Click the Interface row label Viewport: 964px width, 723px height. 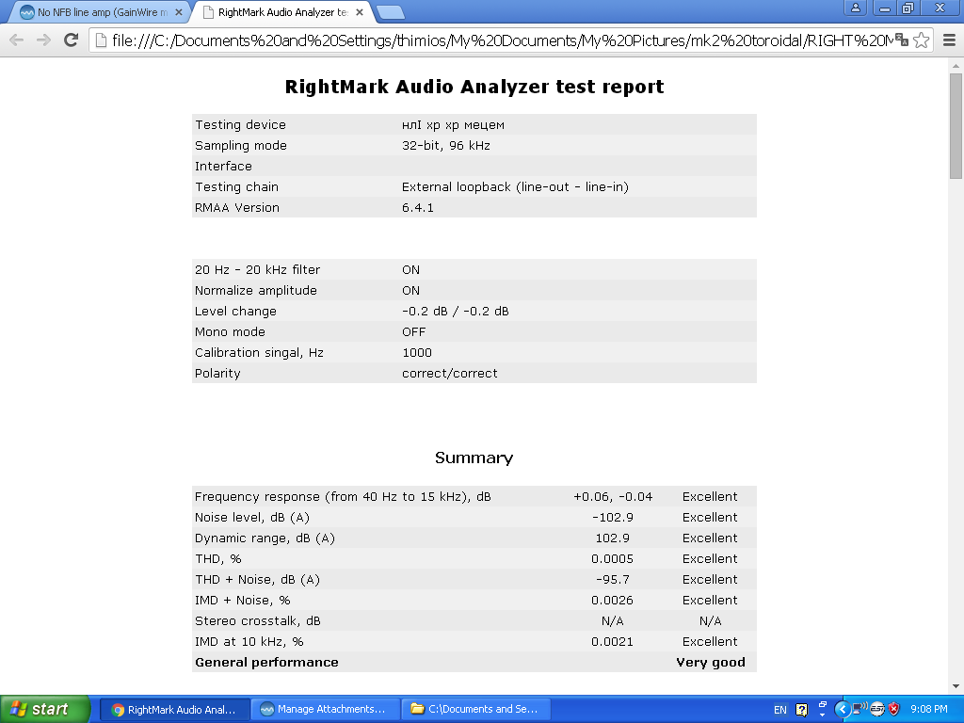tap(223, 167)
